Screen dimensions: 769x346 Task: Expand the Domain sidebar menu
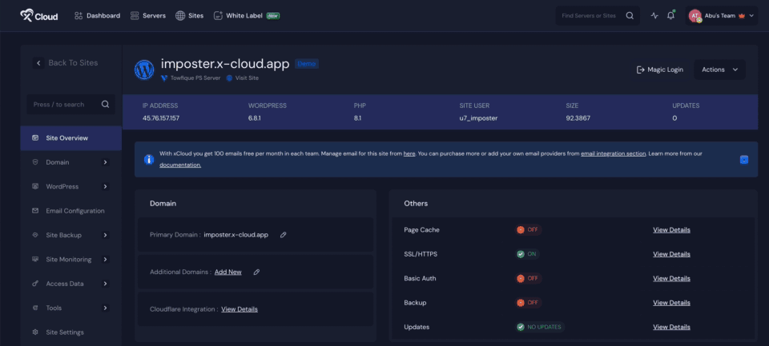pyautogui.click(x=70, y=162)
